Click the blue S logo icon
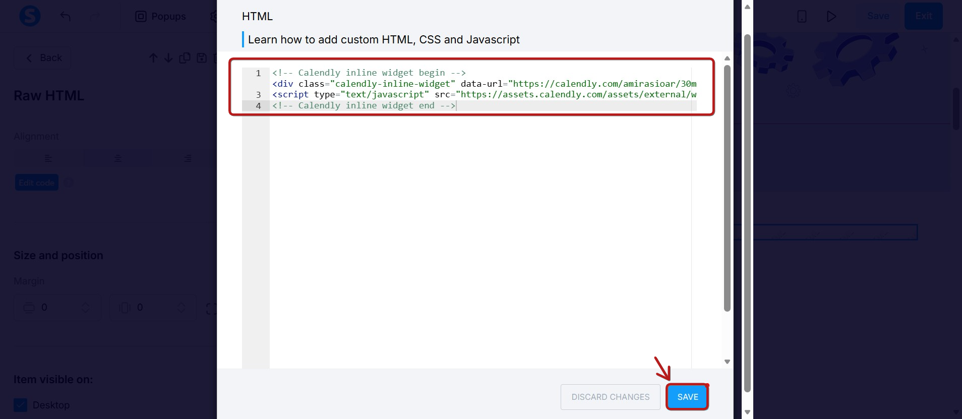The height and width of the screenshot is (419, 962). (30, 16)
